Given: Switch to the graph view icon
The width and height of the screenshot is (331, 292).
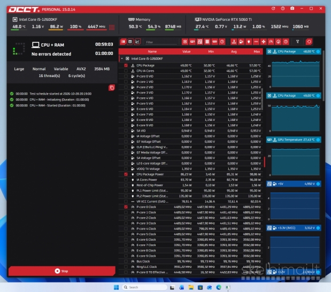Looking at the screenshot, I should coord(137,42).
